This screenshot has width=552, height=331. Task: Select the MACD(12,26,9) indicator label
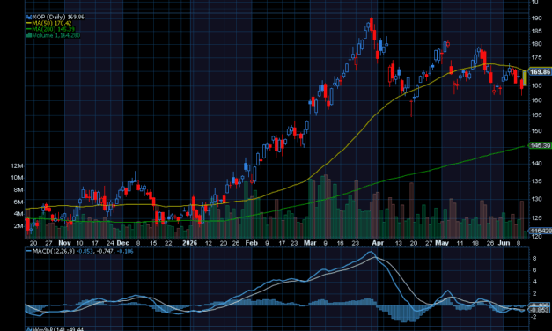[x=54, y=252]
